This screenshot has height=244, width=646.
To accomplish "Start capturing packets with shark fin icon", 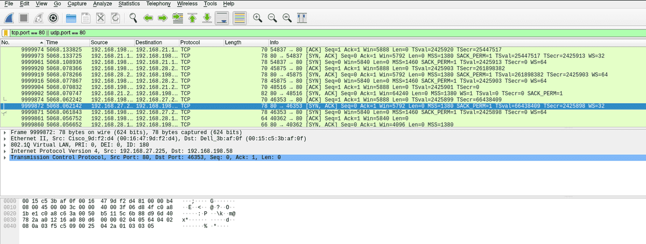I will pyautogui.click(x=9, y=18).
